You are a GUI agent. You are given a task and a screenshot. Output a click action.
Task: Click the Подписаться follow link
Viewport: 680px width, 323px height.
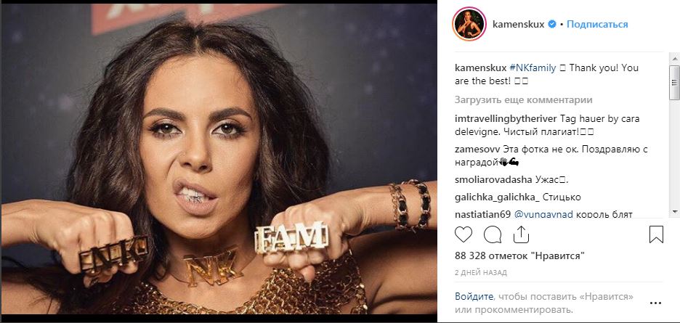(x=597, y=24)
